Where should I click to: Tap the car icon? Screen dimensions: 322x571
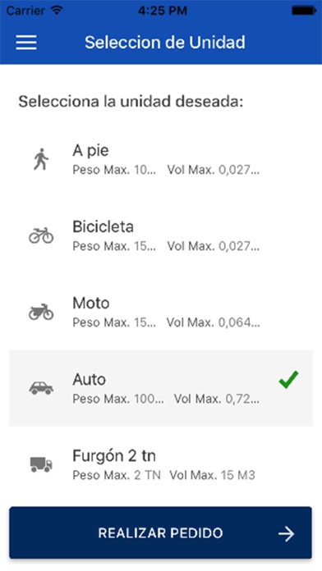tap(41, 388)
